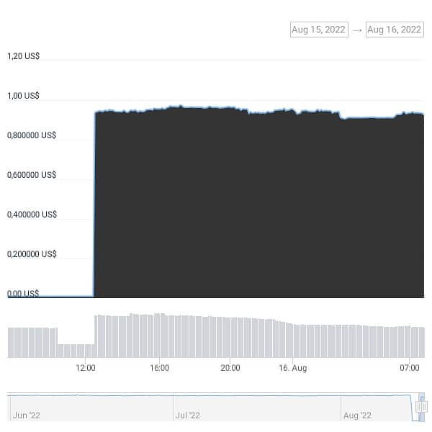This screenshot has width=432, height=432.
Task: Click the 1,20 US$ axis label
Action: tap(24, 56)
